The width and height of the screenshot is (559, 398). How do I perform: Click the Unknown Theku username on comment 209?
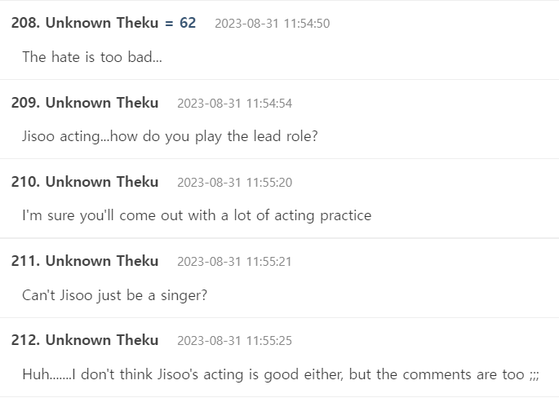click(x=102, y=103)
